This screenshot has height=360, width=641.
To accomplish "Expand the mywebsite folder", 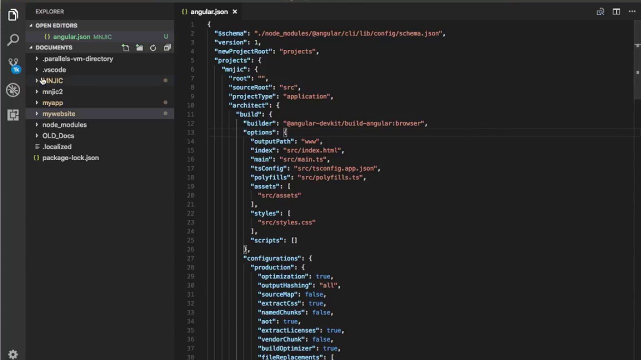I will click(x=100, y=113).
